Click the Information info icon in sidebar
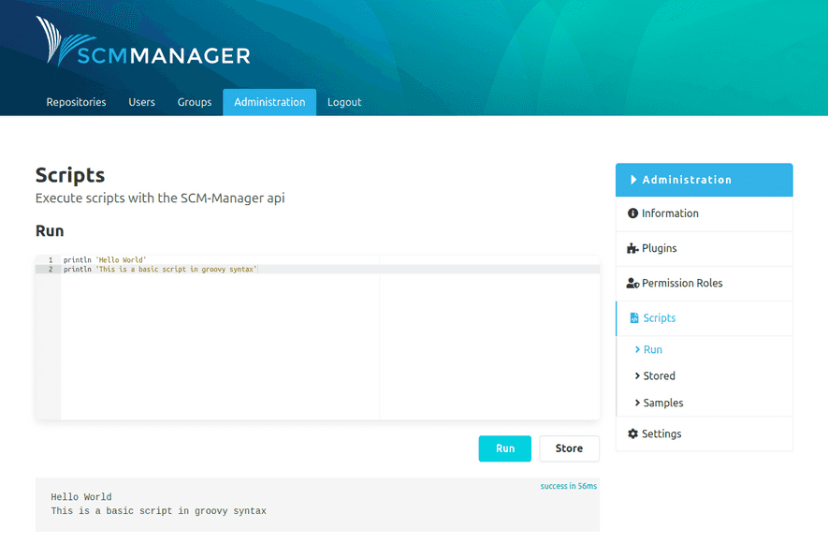Viewport: 828px width, 558px height. coord(634,213)
